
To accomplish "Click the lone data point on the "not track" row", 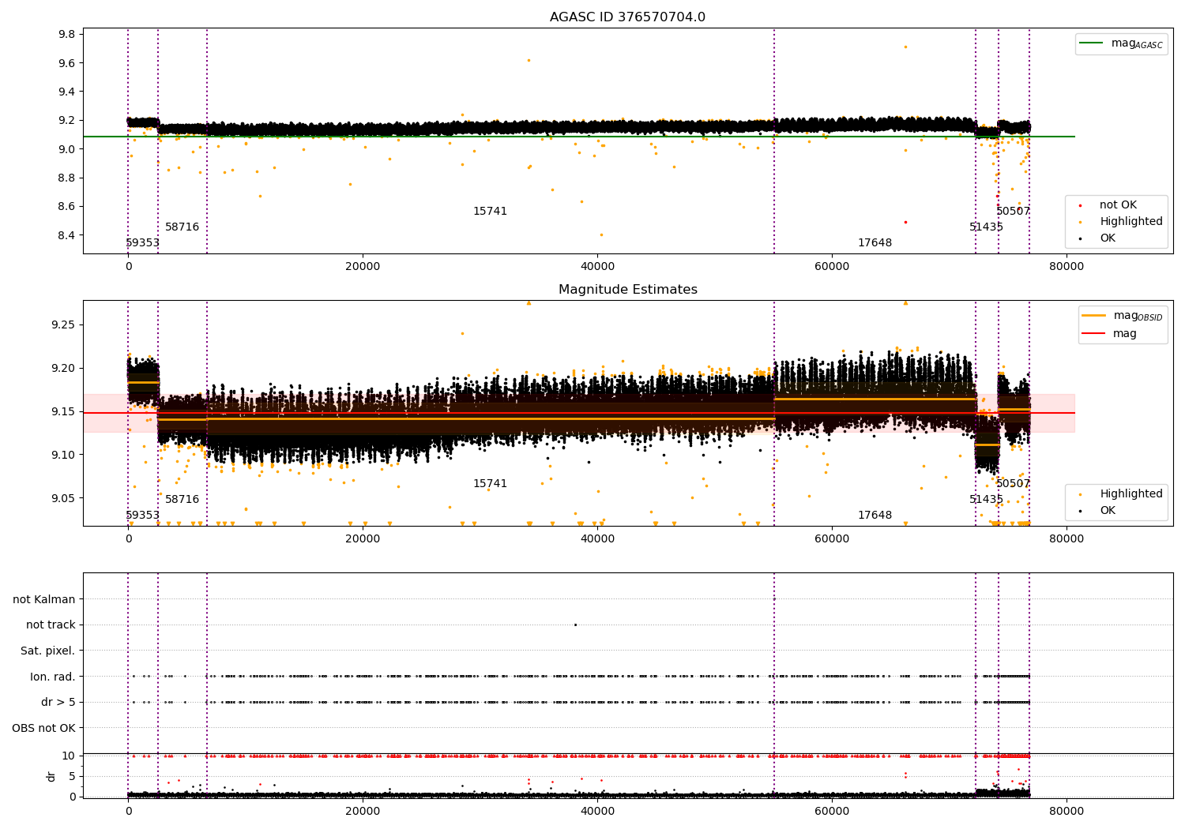I will pos(575,625).
